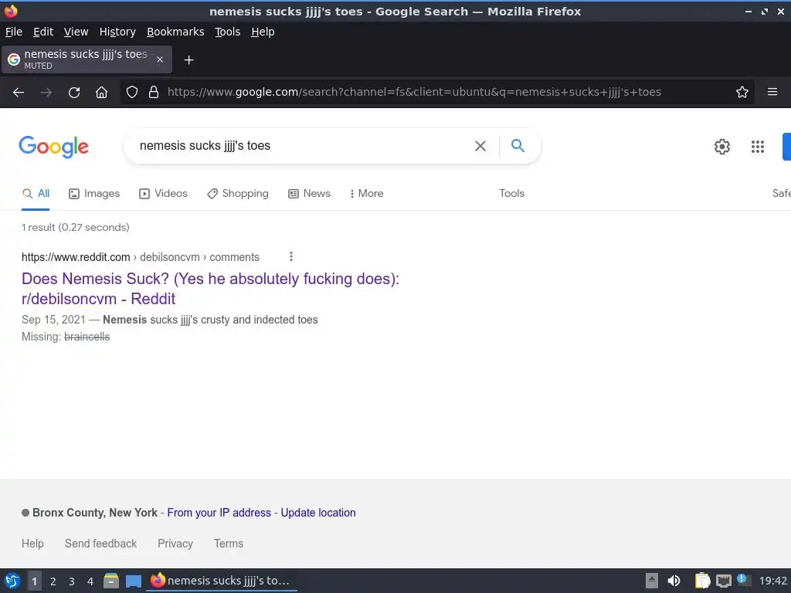Open the Bookmarks menu
Screen dimensions: 791x593
pos(175,32)
